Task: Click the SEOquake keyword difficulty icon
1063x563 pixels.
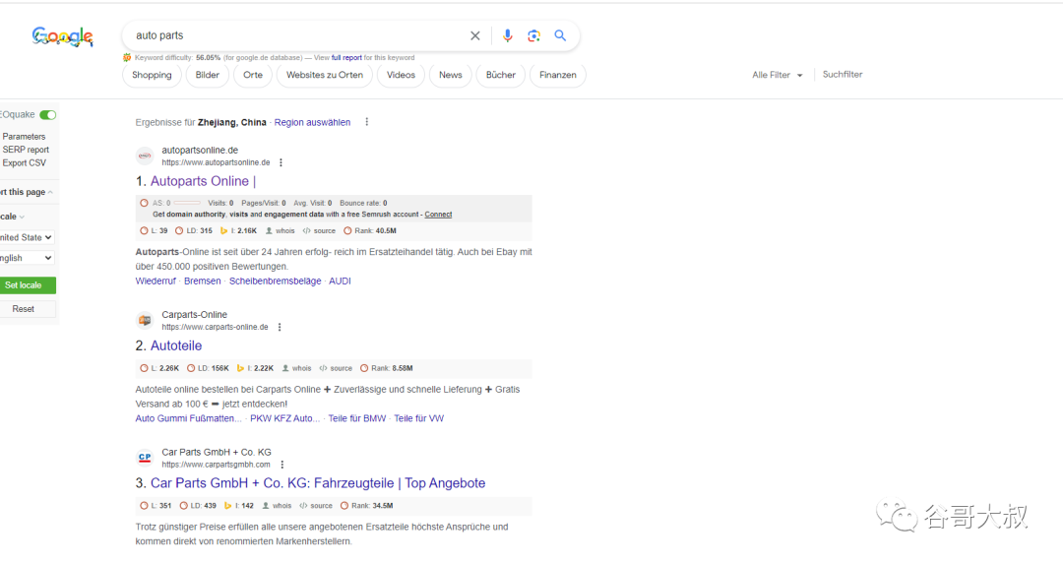Action: pos(127,58)
